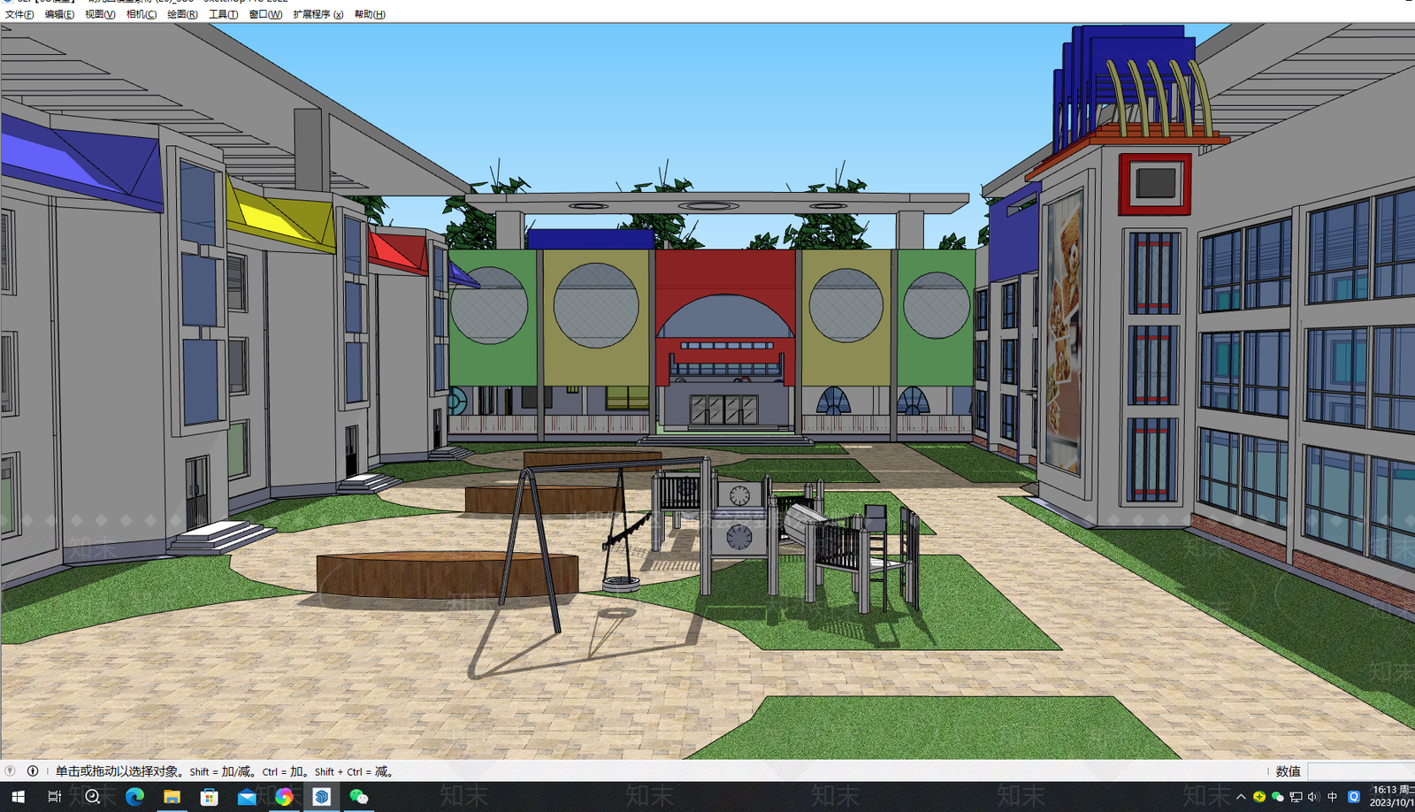This screenshot has width=1415, height=812.
Task: Open Microsoft Store from the taskbar
Action: pyautogui.click(x=209, y=797)
